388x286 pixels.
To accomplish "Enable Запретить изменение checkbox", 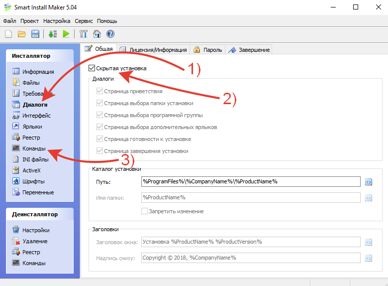I will coord(144,211).
